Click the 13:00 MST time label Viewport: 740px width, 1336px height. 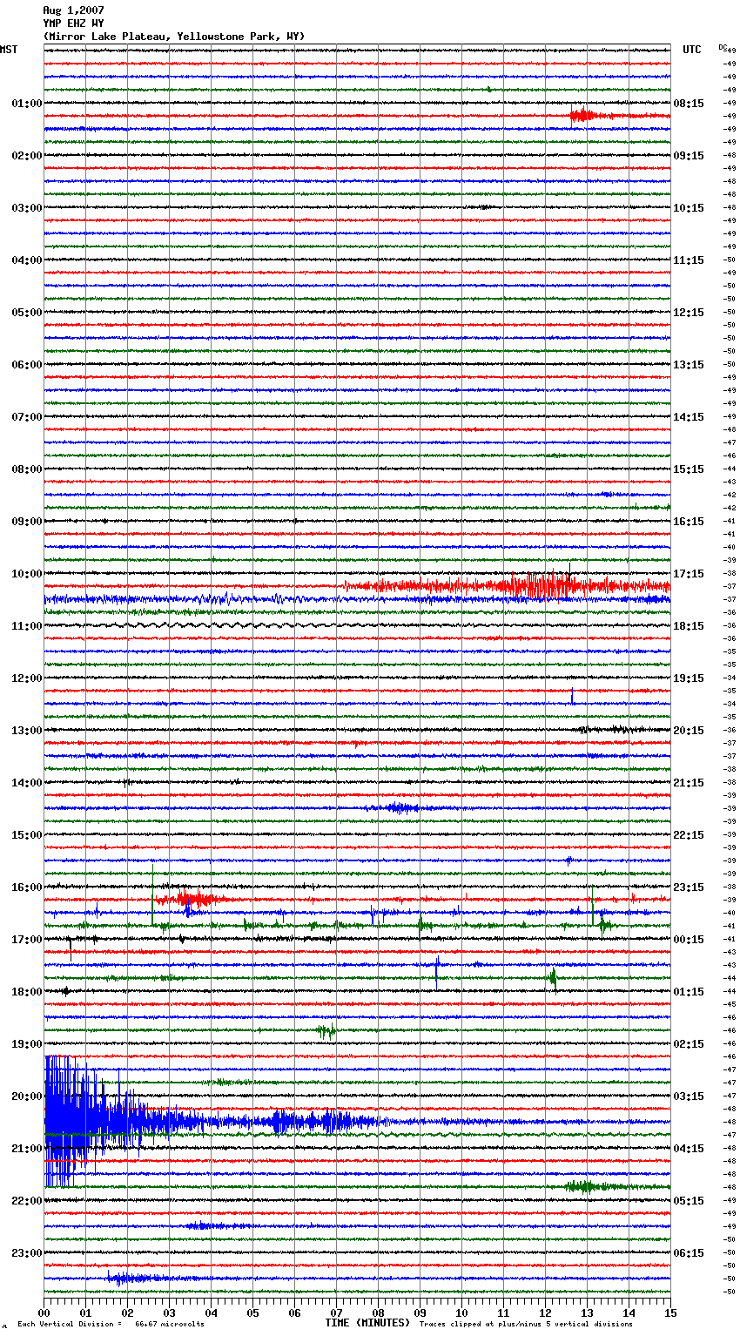(x=26, y=731)
